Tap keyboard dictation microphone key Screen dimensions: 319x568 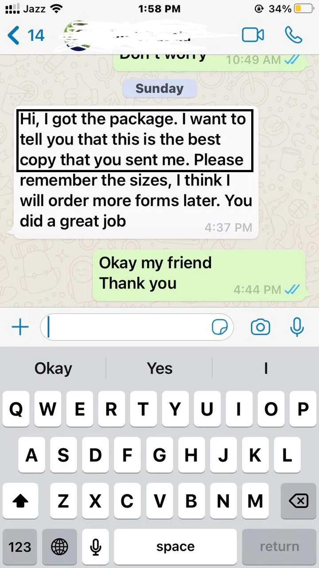click(x=95, y=547)
